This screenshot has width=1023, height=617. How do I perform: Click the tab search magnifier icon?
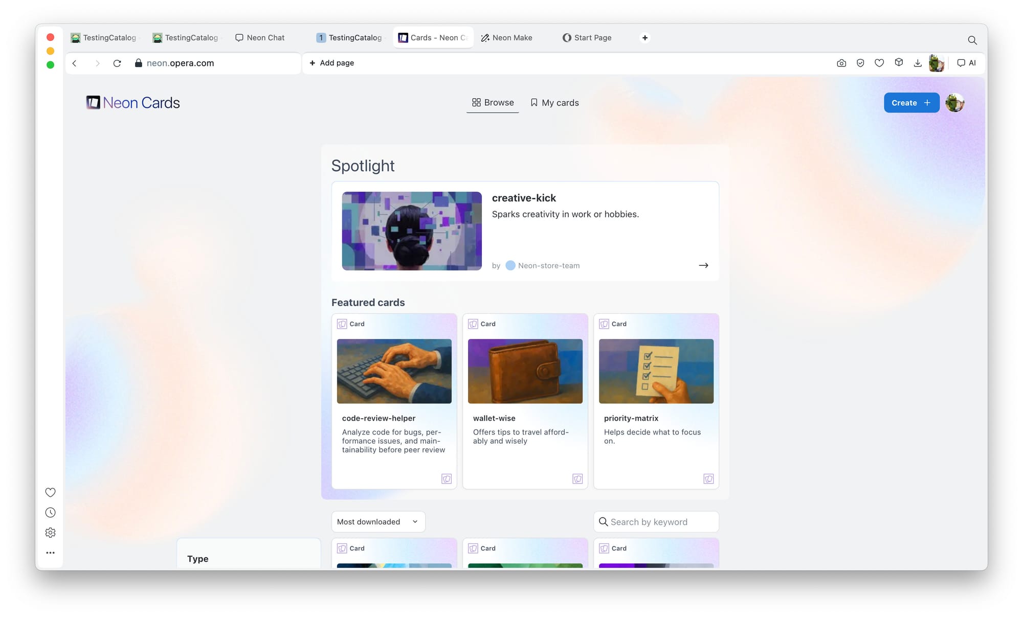972,40
